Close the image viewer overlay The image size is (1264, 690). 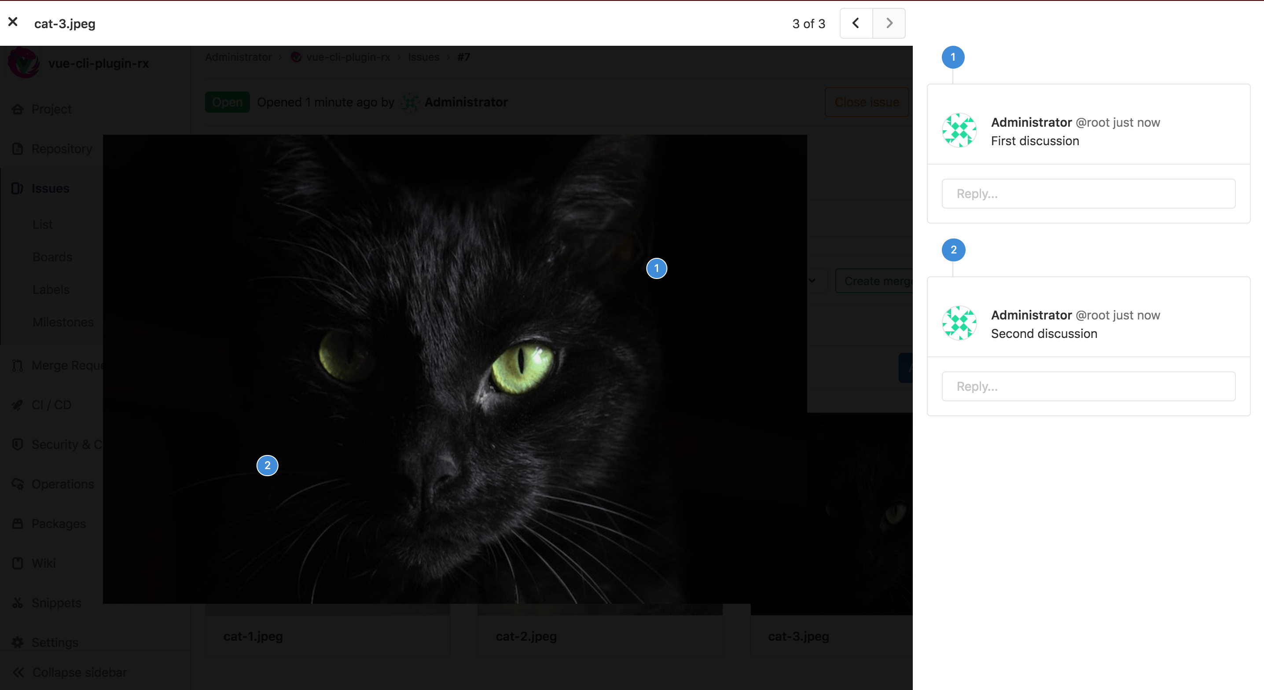[12, 22]
